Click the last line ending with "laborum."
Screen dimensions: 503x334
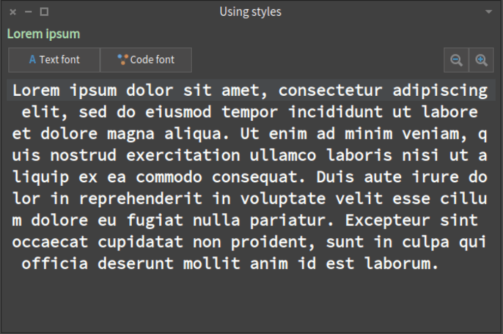click(230, 263)
